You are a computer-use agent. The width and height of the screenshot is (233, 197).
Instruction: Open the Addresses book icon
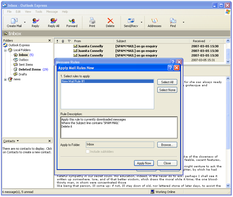[154, 21]
